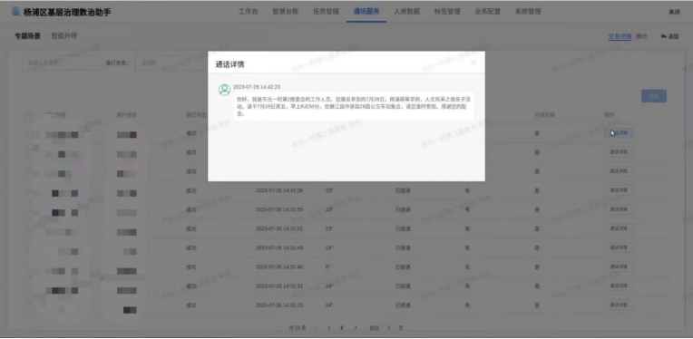Click the 杨浦区基层治理数治助手 logo icon
This screenshot has height=339, width=693.
(16, 12)
